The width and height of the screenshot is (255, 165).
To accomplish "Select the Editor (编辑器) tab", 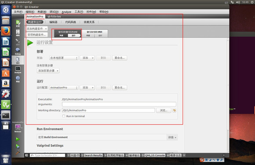I will pyautogui.click(x=53, y=22).
